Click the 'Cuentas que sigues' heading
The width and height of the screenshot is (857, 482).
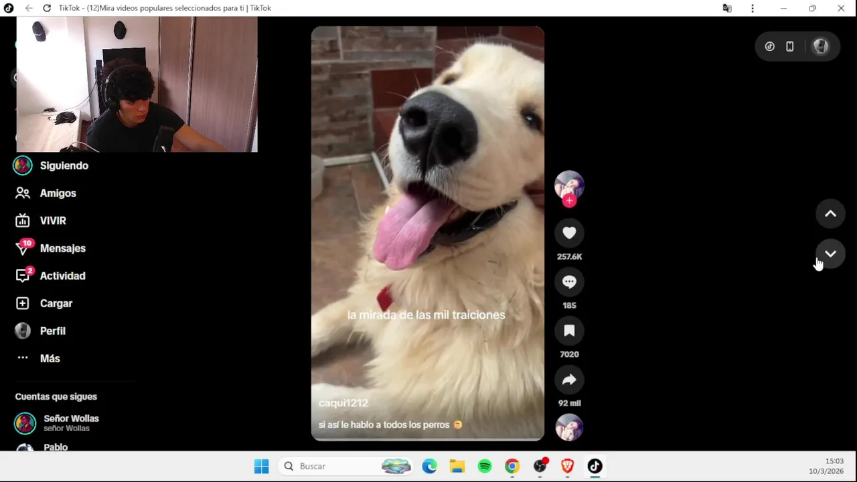56,396
